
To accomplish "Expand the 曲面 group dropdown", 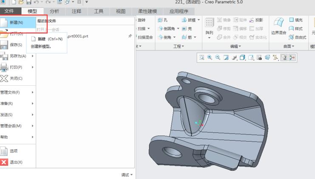I will (289, 46).
